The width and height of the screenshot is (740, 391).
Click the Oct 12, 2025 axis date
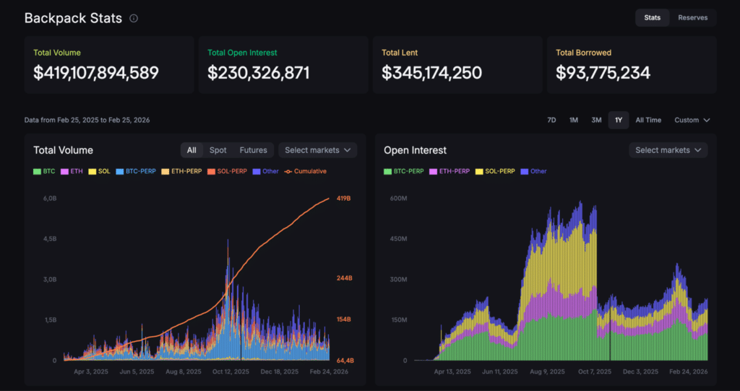[x=231, y=372]
